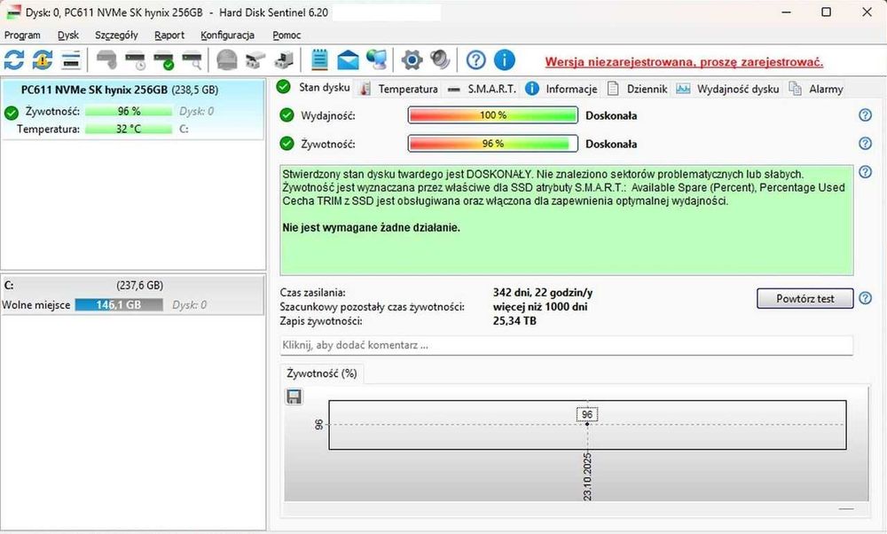Open the Program menu
887x534 pixels.
[22, 35]
